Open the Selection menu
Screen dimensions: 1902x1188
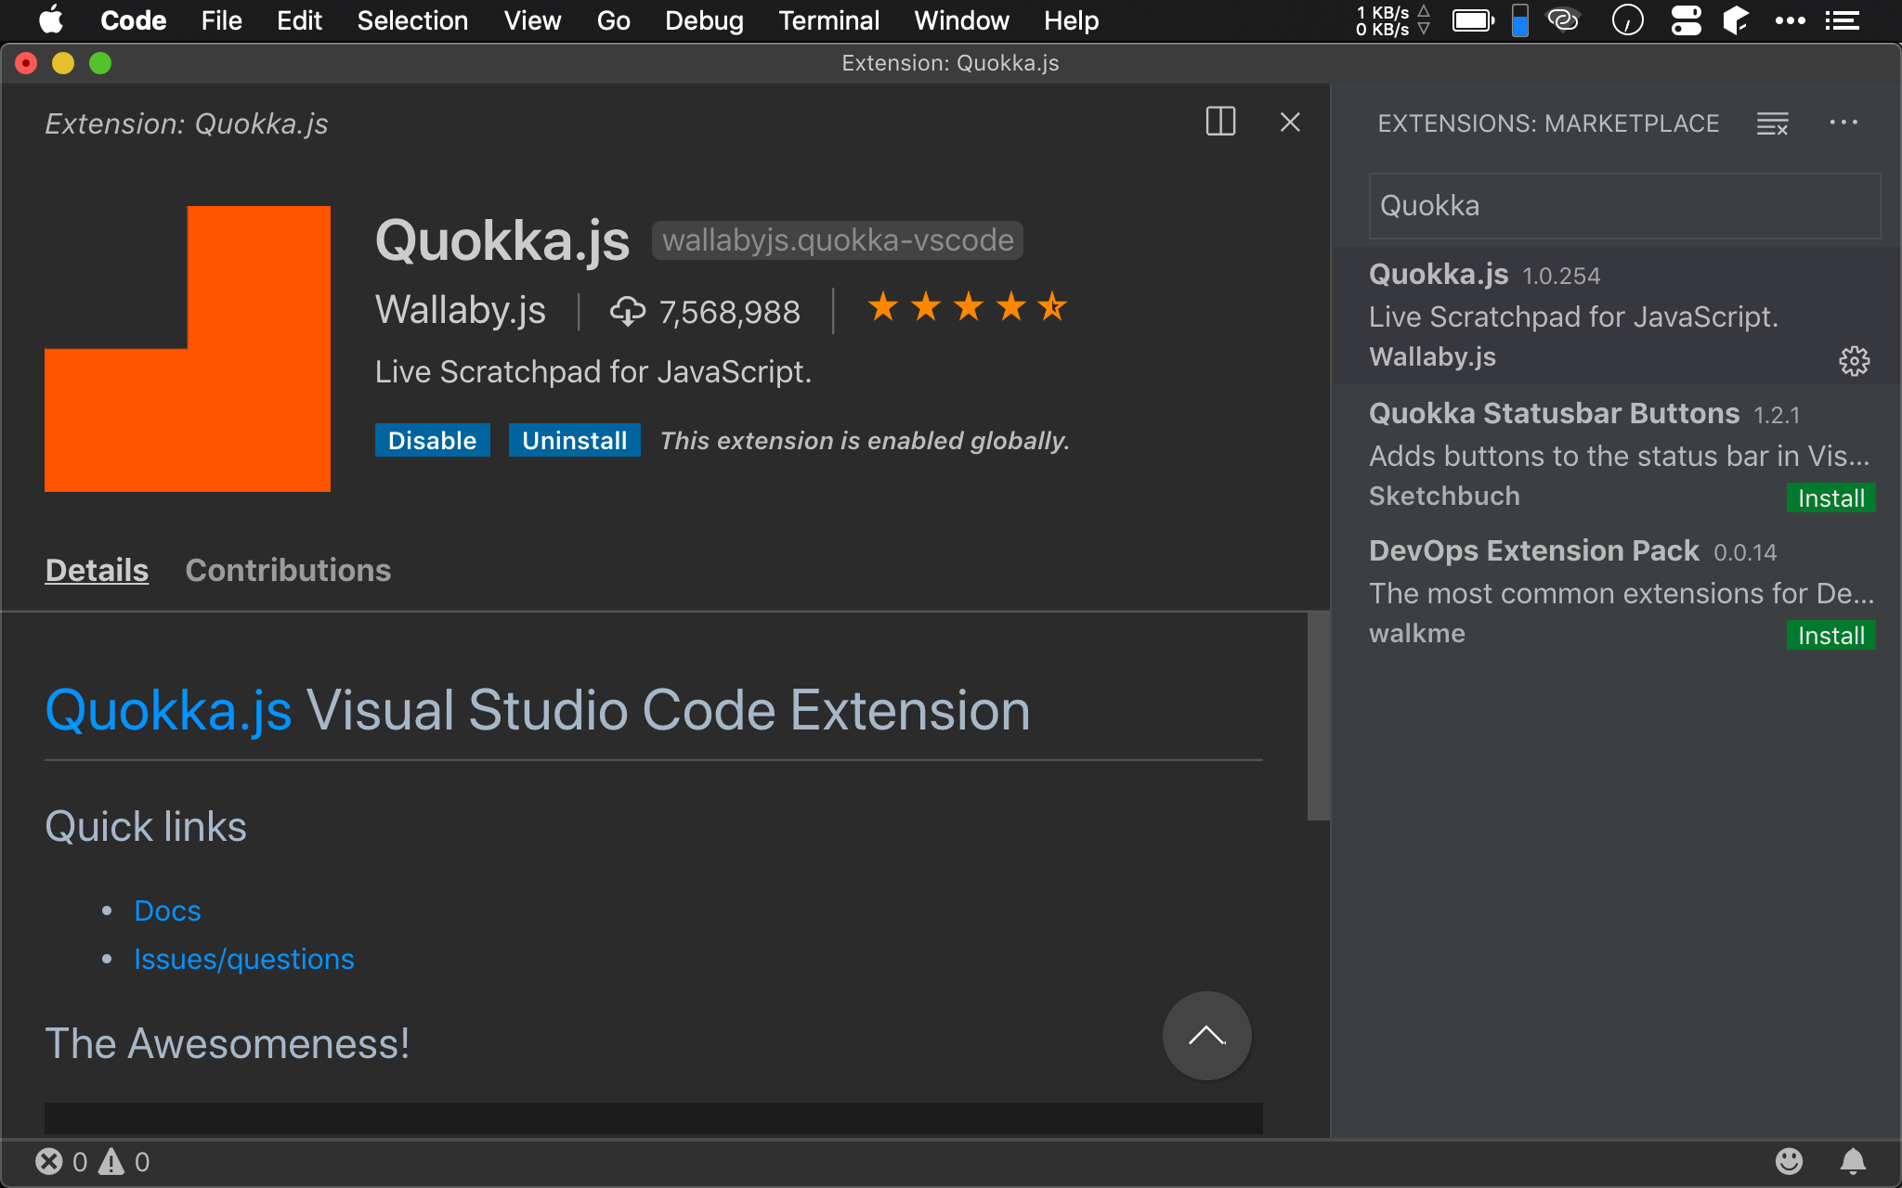coord(412,20)
